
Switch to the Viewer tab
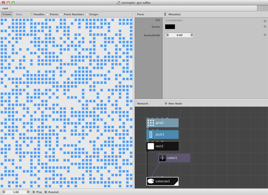pos(7,14)
